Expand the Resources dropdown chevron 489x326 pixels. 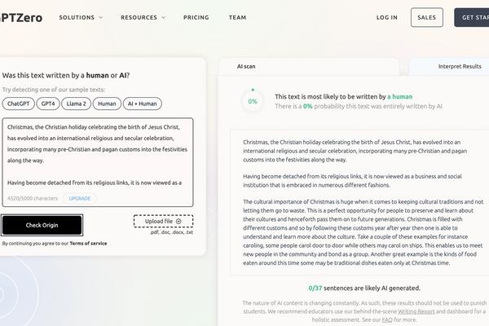pyautogui.click(x=164, y=17)
